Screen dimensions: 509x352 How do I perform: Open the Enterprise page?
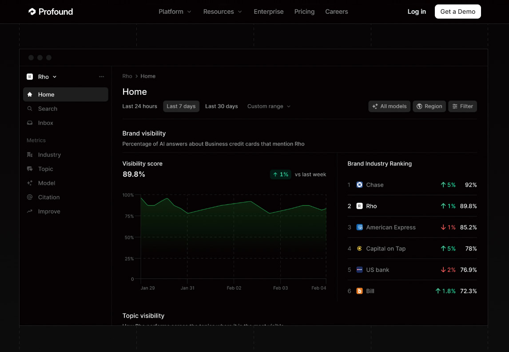coord(268,12)
